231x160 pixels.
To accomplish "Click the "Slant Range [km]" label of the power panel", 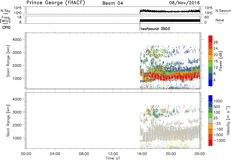I will coord(8,61).
